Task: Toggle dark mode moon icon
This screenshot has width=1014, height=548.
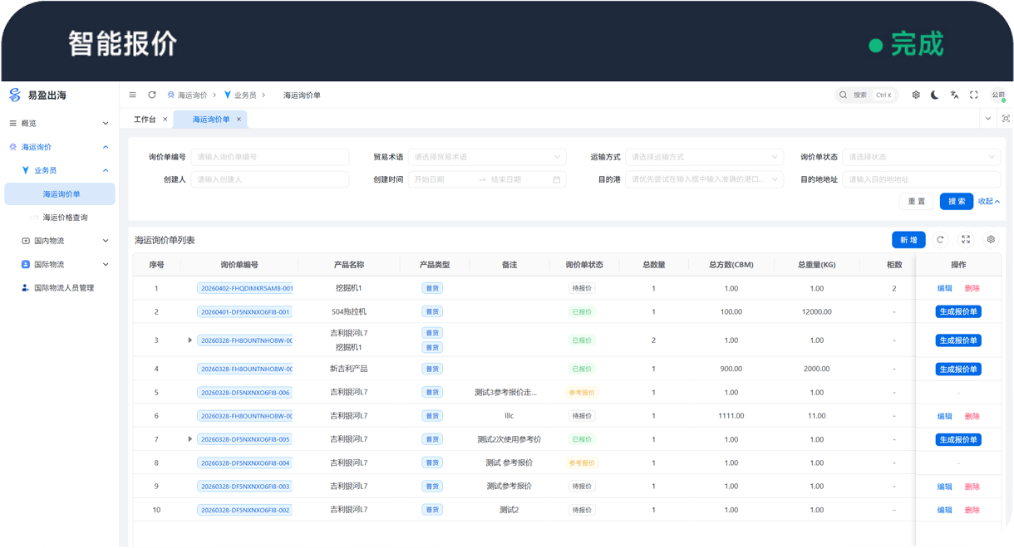Action: point(935,95)
